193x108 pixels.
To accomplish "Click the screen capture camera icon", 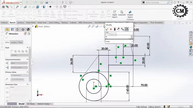I will 3,7.
